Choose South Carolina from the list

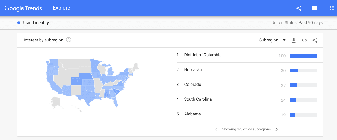pos(198,99)
